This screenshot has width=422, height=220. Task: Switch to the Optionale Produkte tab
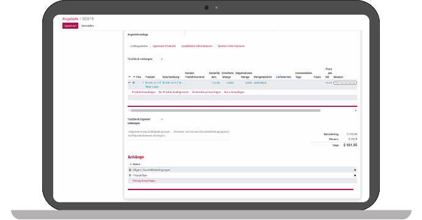pyautogui.click(x=164, y=46)
